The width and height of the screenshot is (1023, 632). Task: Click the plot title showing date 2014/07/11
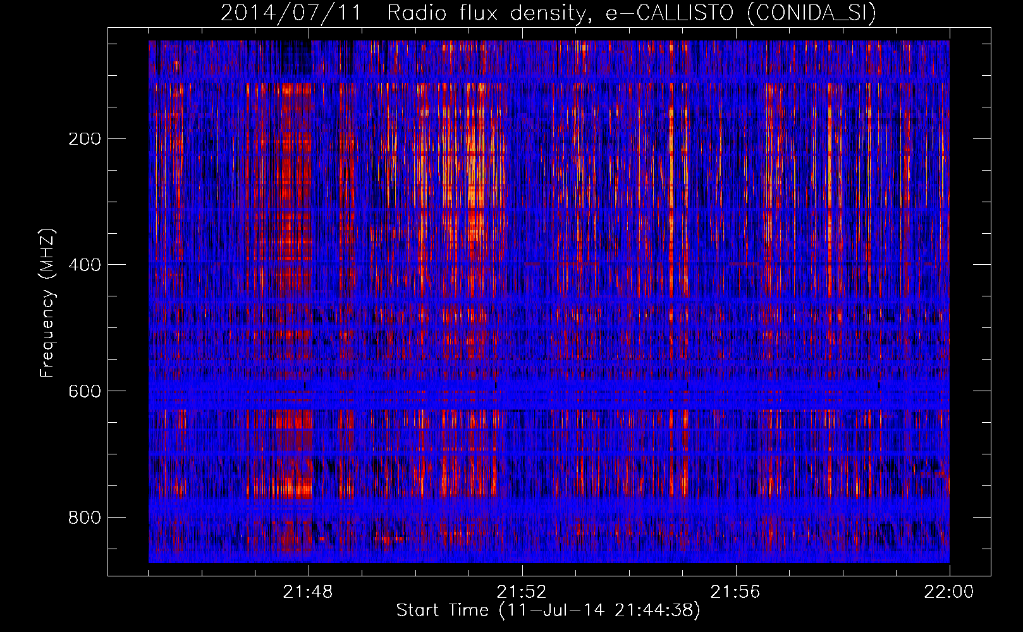(548, 13)
